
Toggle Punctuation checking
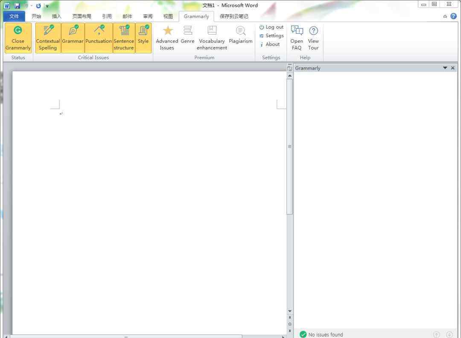[99, 38]
